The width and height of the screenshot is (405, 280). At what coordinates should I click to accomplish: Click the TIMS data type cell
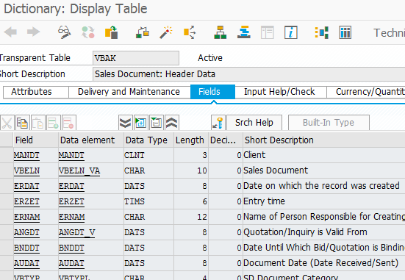click(x=148, y=202)
